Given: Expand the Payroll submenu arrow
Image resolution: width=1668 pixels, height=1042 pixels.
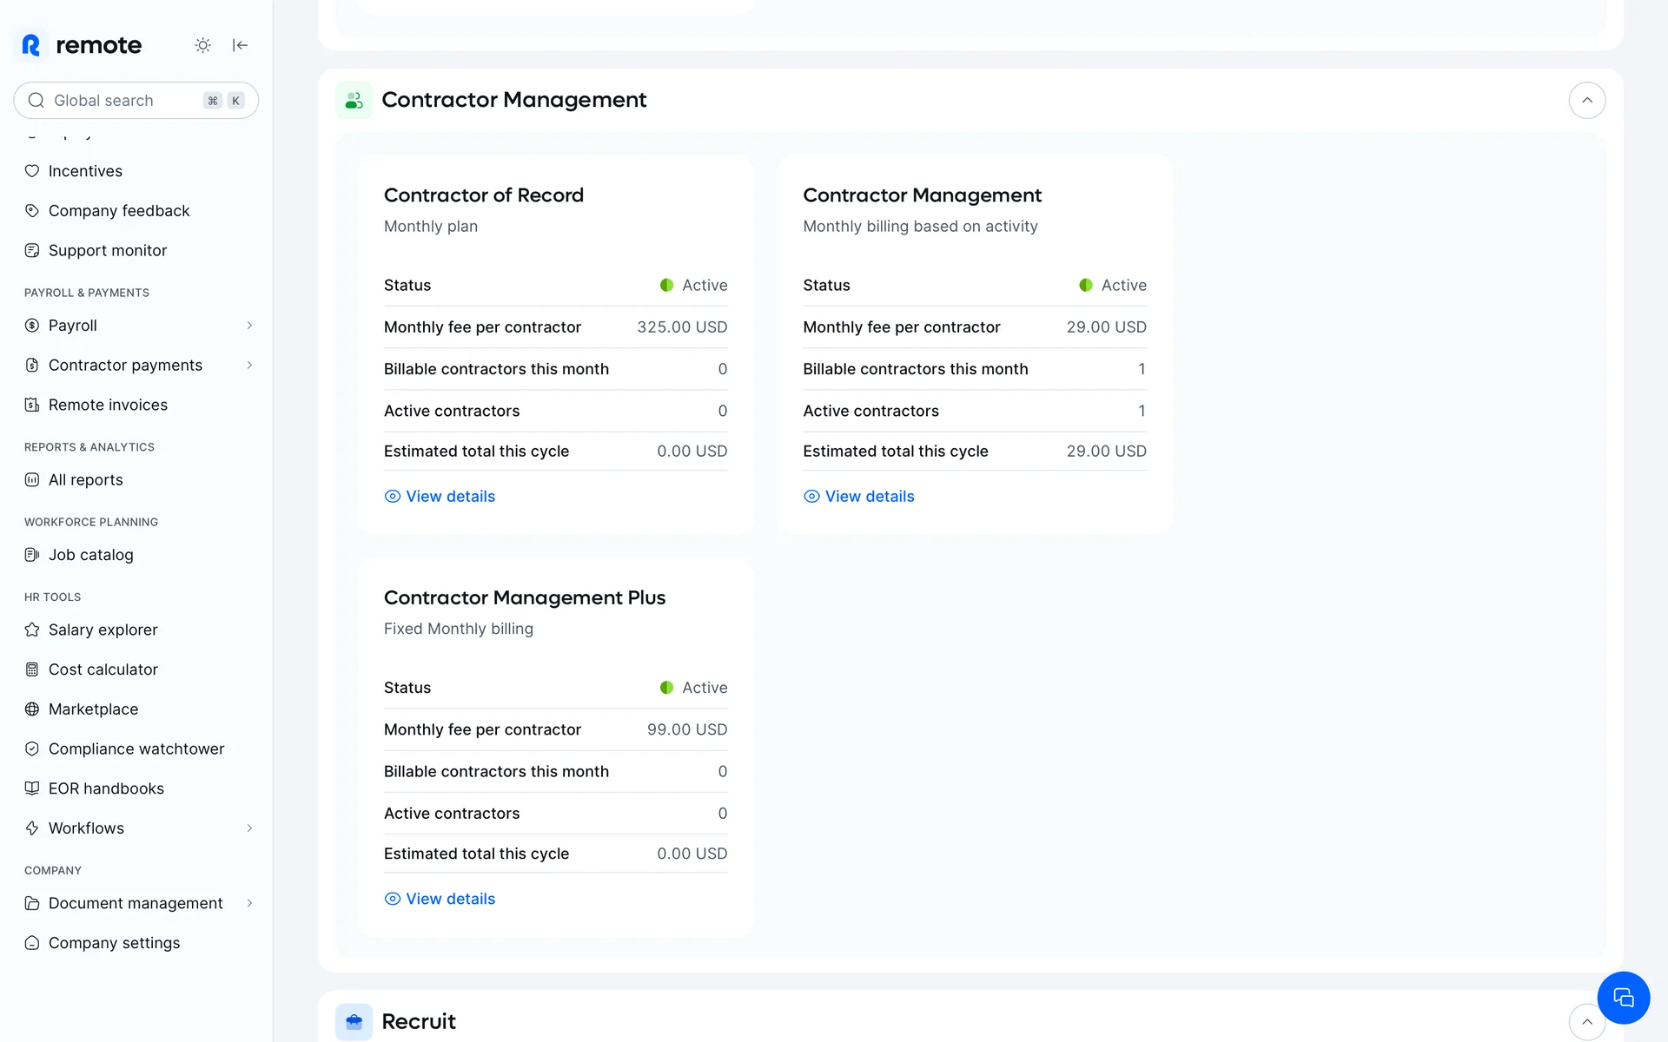Looking at the screenshot, I should [249, 326].
